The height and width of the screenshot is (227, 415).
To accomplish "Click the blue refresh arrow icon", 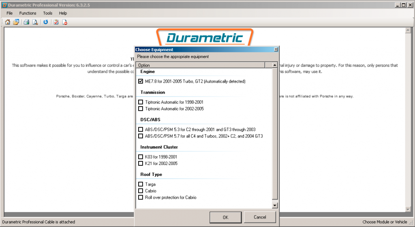I will [x=46, y=22].
